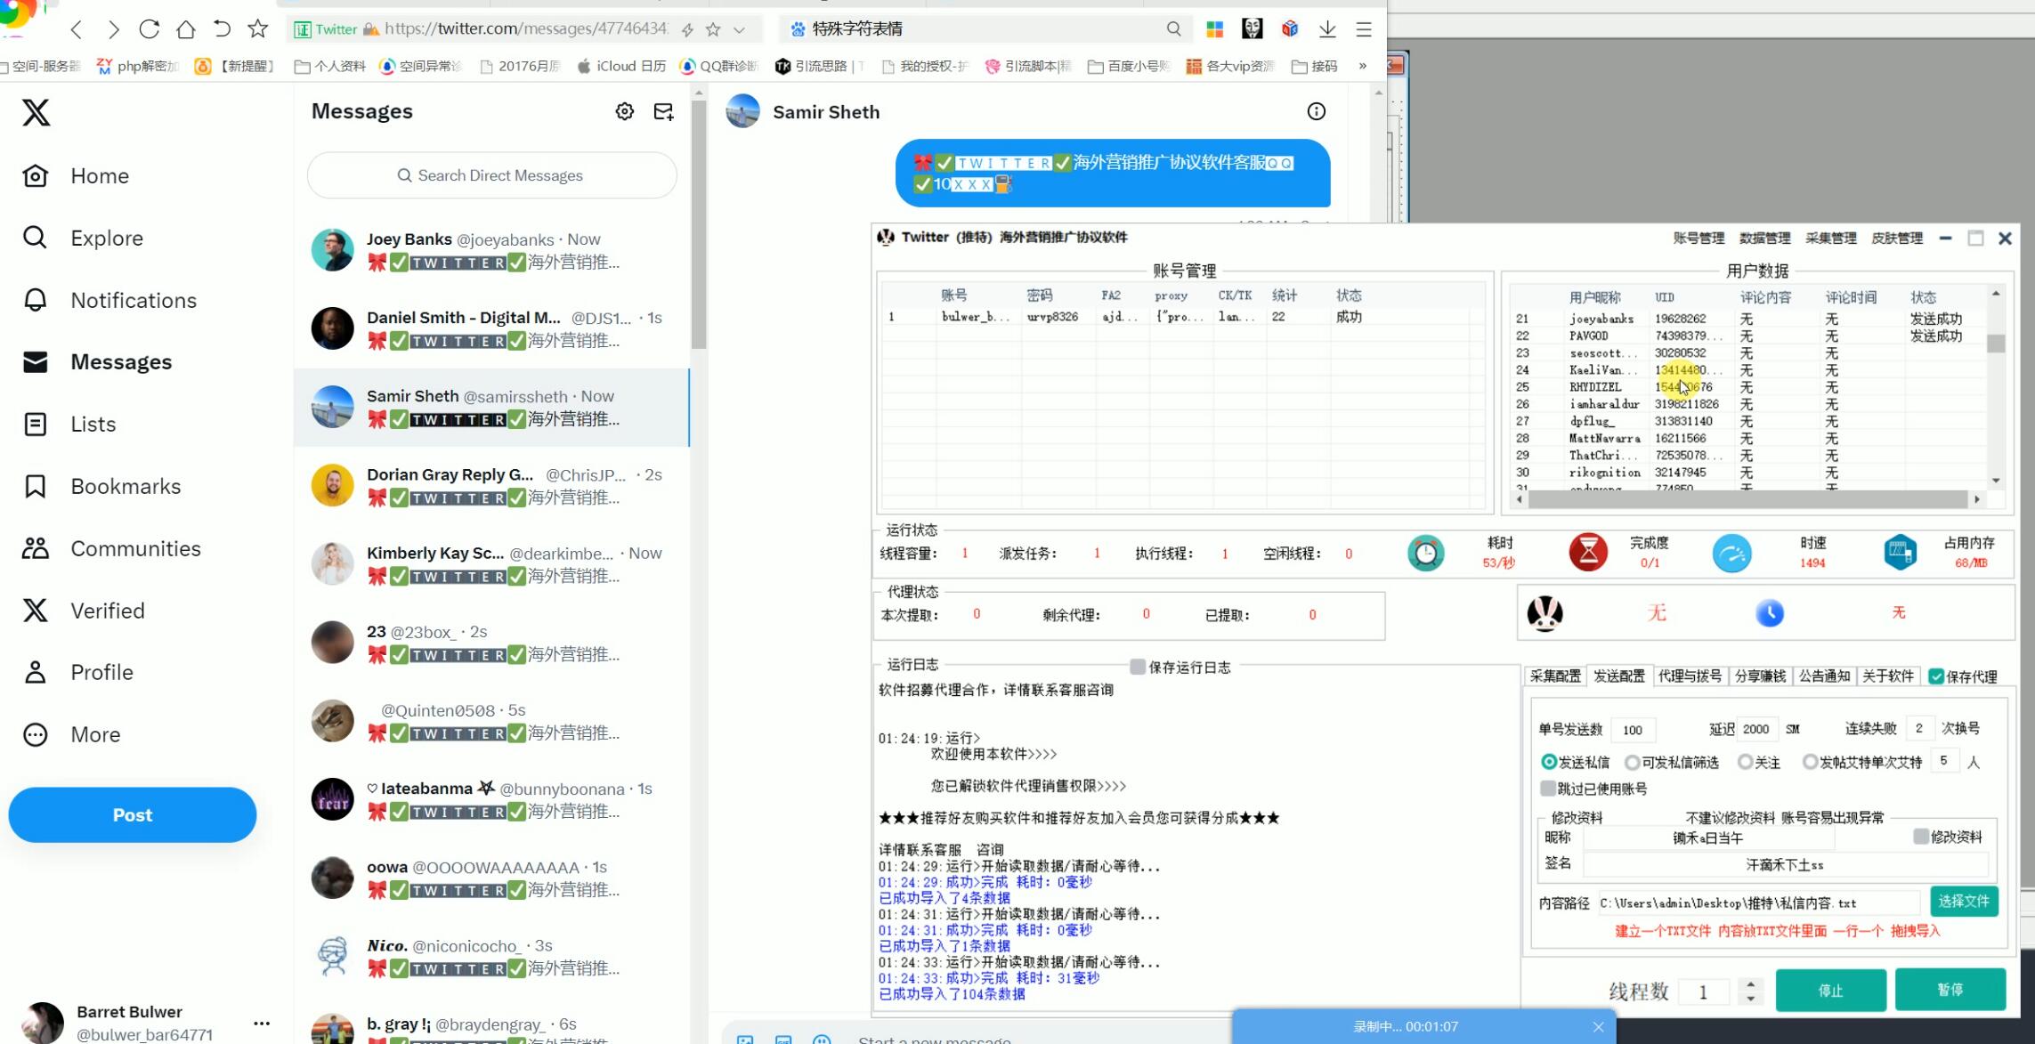Expand the bookmarks bar overflow chevron
Screen dimensions: 2035x1044
pos(1362,66)
